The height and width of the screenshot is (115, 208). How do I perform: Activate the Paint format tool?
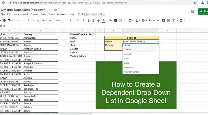coord(9,20)
